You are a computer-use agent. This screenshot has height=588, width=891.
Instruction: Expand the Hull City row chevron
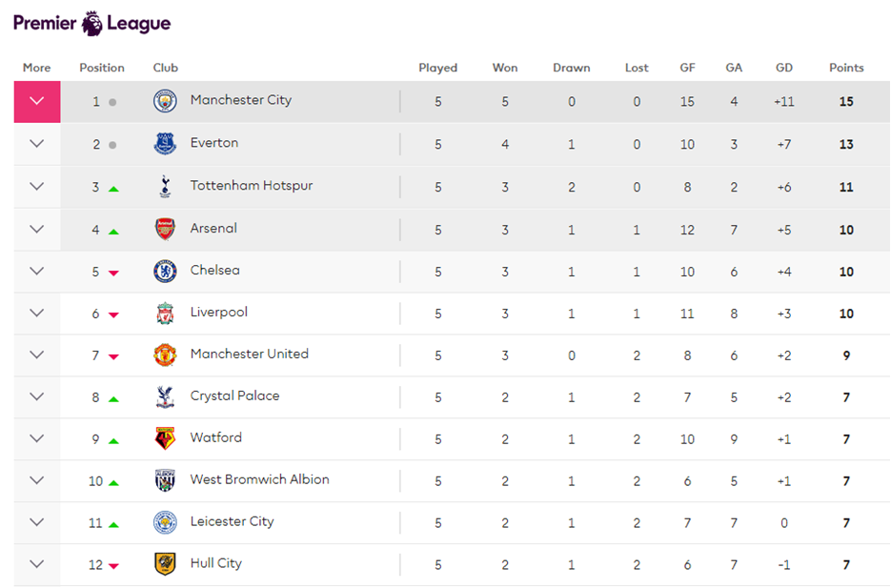point(37,564)
